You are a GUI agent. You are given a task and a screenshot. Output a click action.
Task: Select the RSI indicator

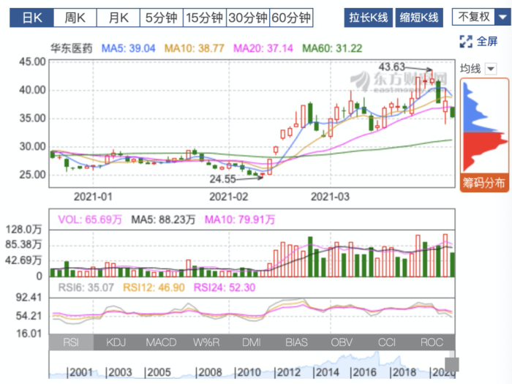click(x=71, y=342)
